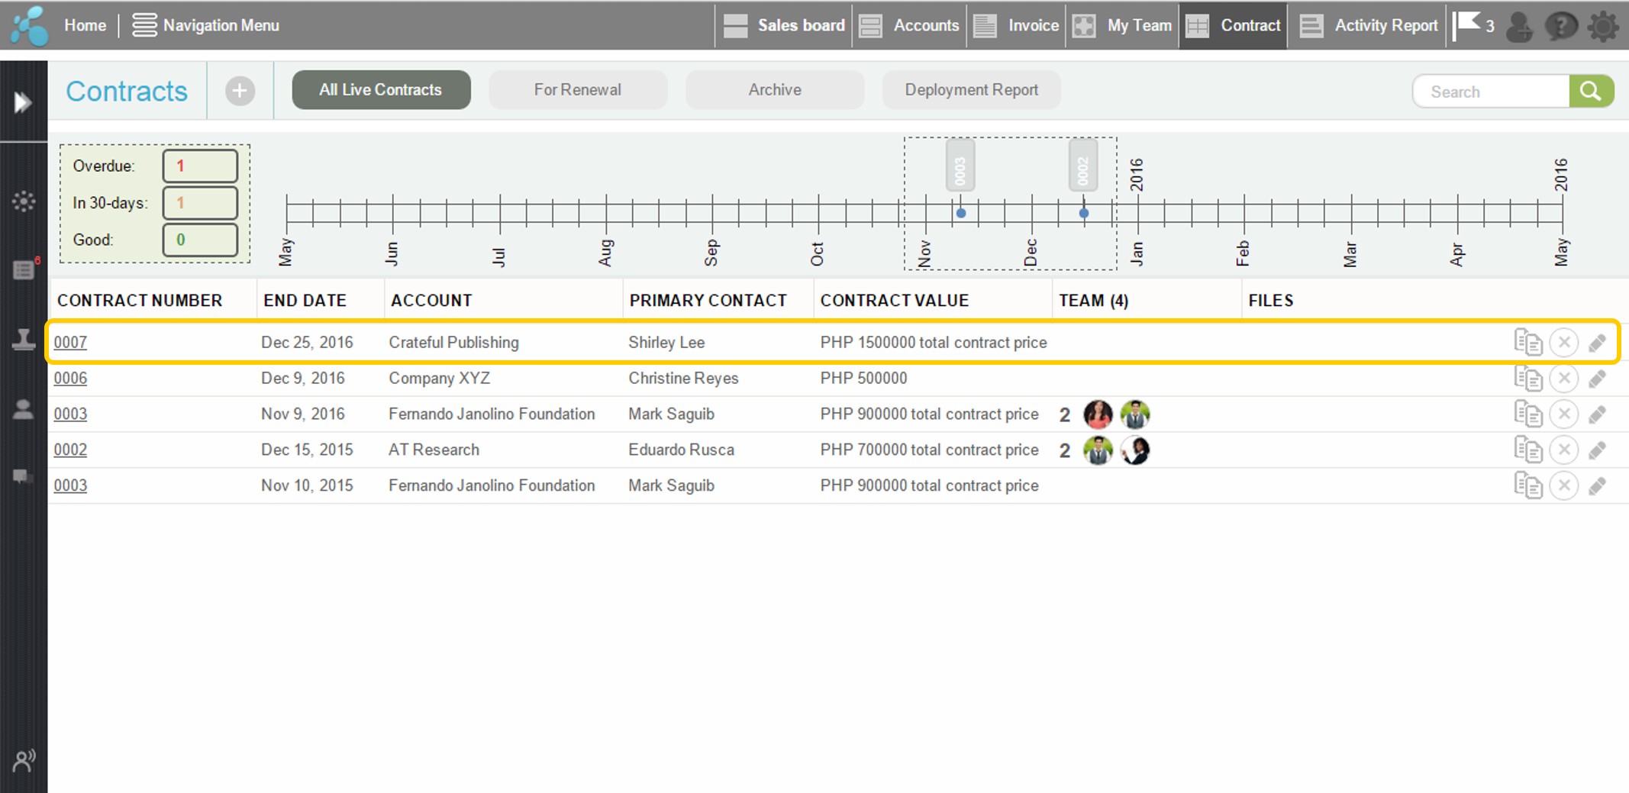Copy the Nov 9, 2016 contract
Screen dimensions: 1629x793
[1527, 414]
